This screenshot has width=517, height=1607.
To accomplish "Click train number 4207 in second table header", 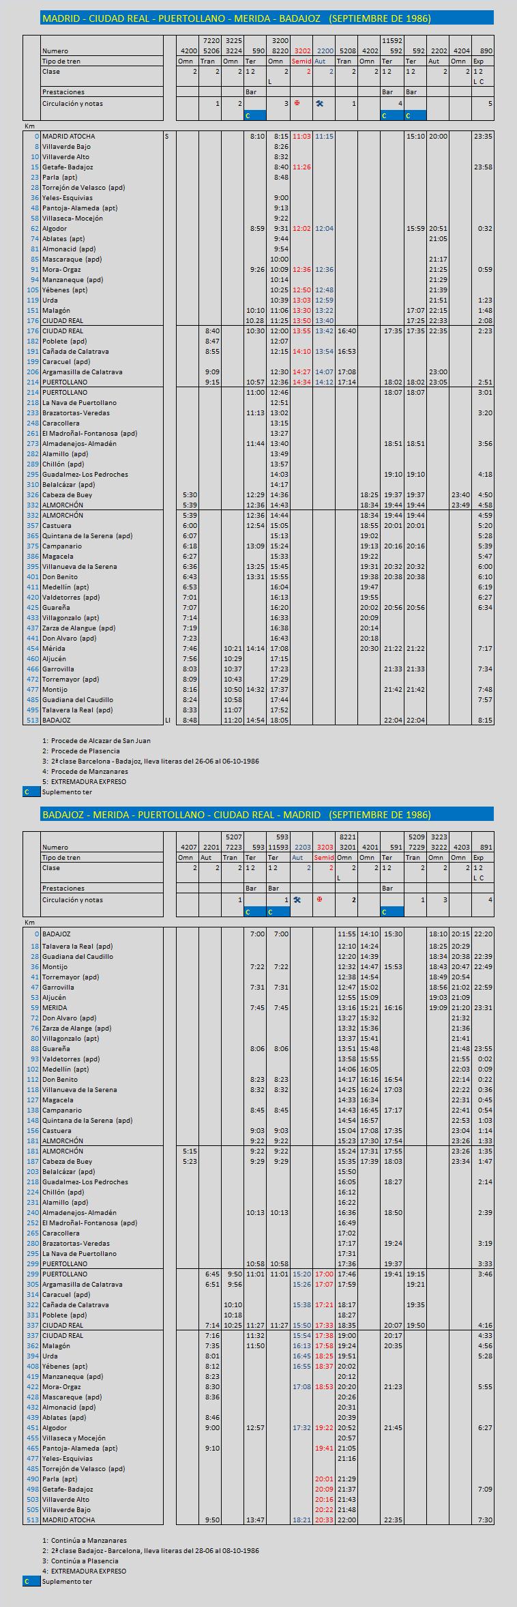I will point(188,847).
